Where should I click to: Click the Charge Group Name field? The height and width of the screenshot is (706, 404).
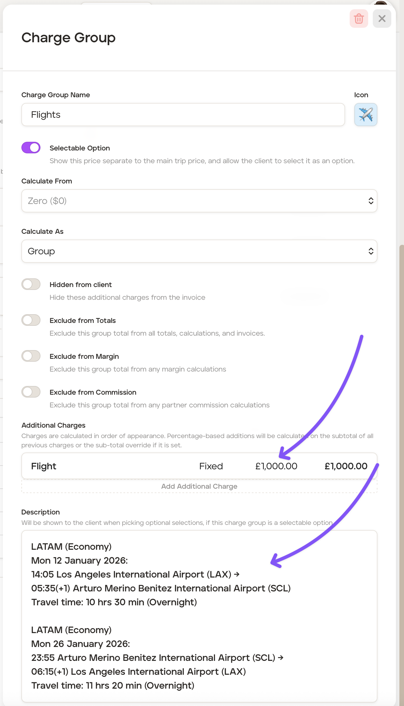183,115
